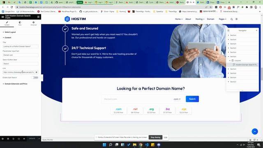Viewport: 263px width, 148px height.
Task: Click the preview changes eye icon
Action: [x=24, y=139]
